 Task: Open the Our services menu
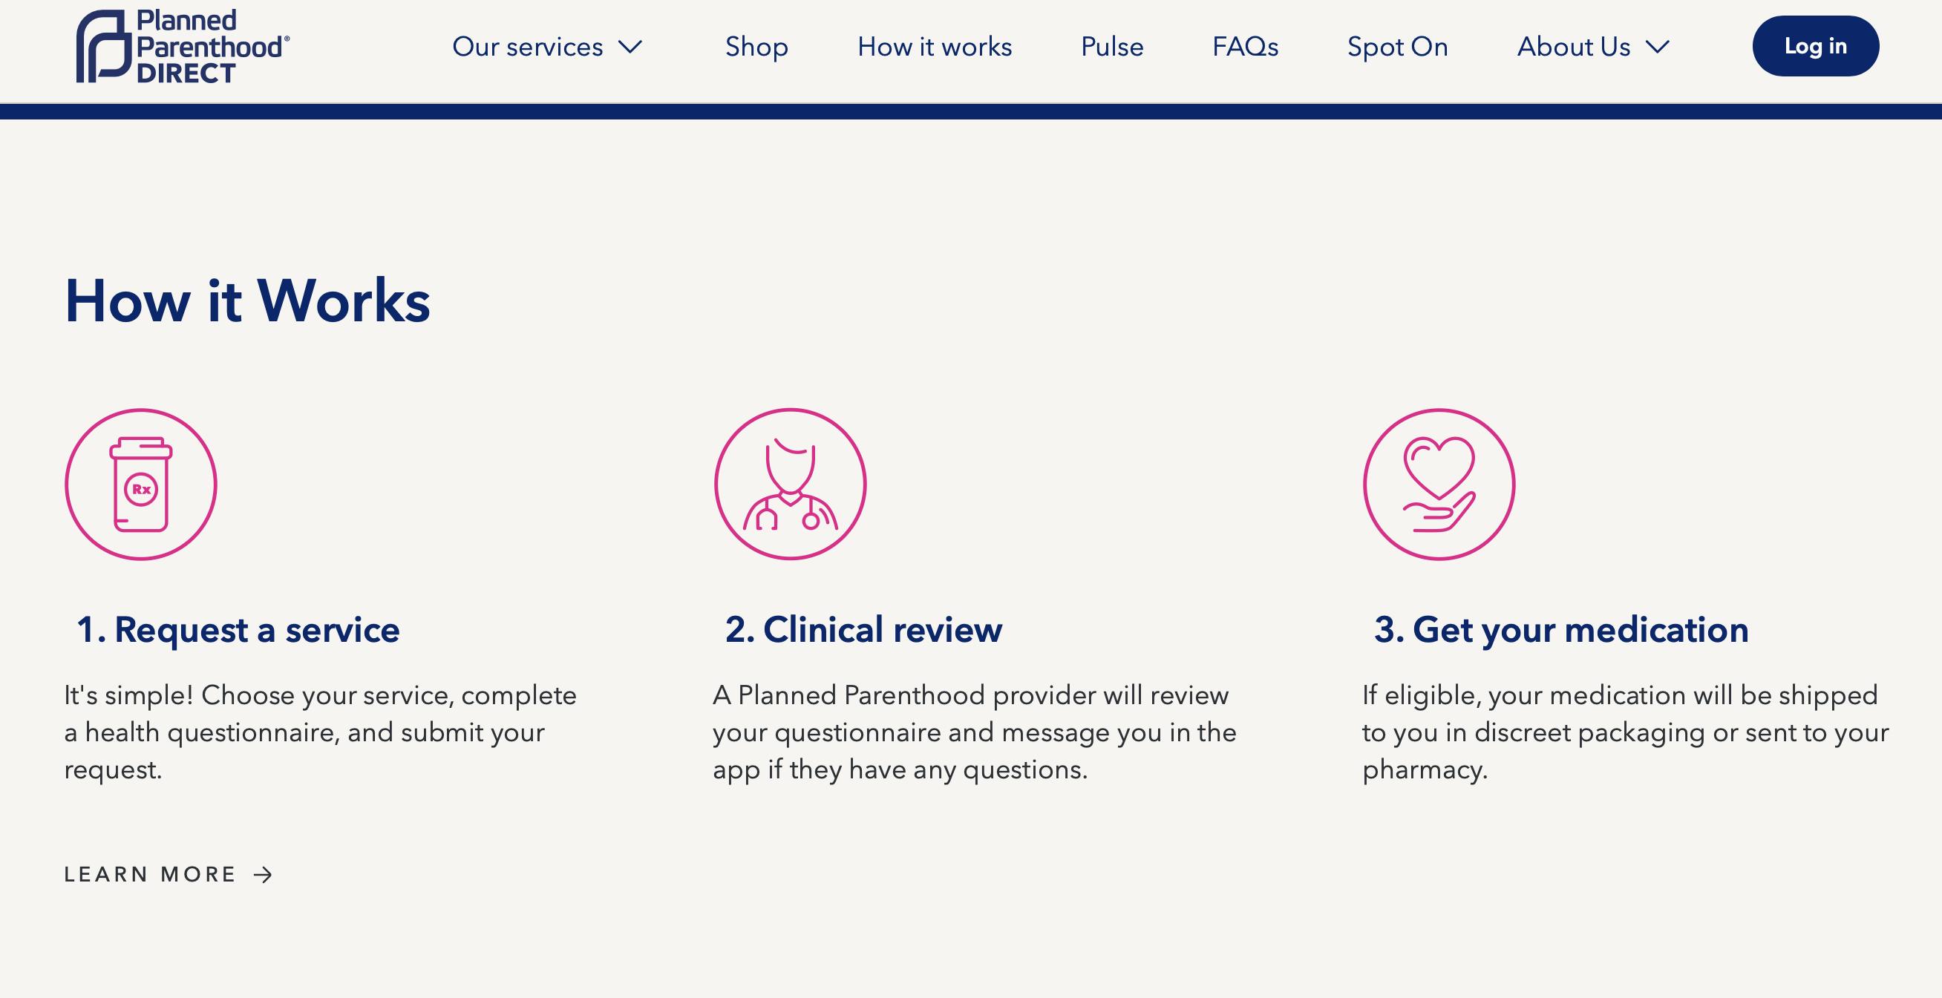point(547,47)
